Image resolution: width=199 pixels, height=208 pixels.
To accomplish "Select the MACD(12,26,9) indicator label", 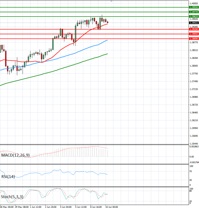I will coord(15,155).
